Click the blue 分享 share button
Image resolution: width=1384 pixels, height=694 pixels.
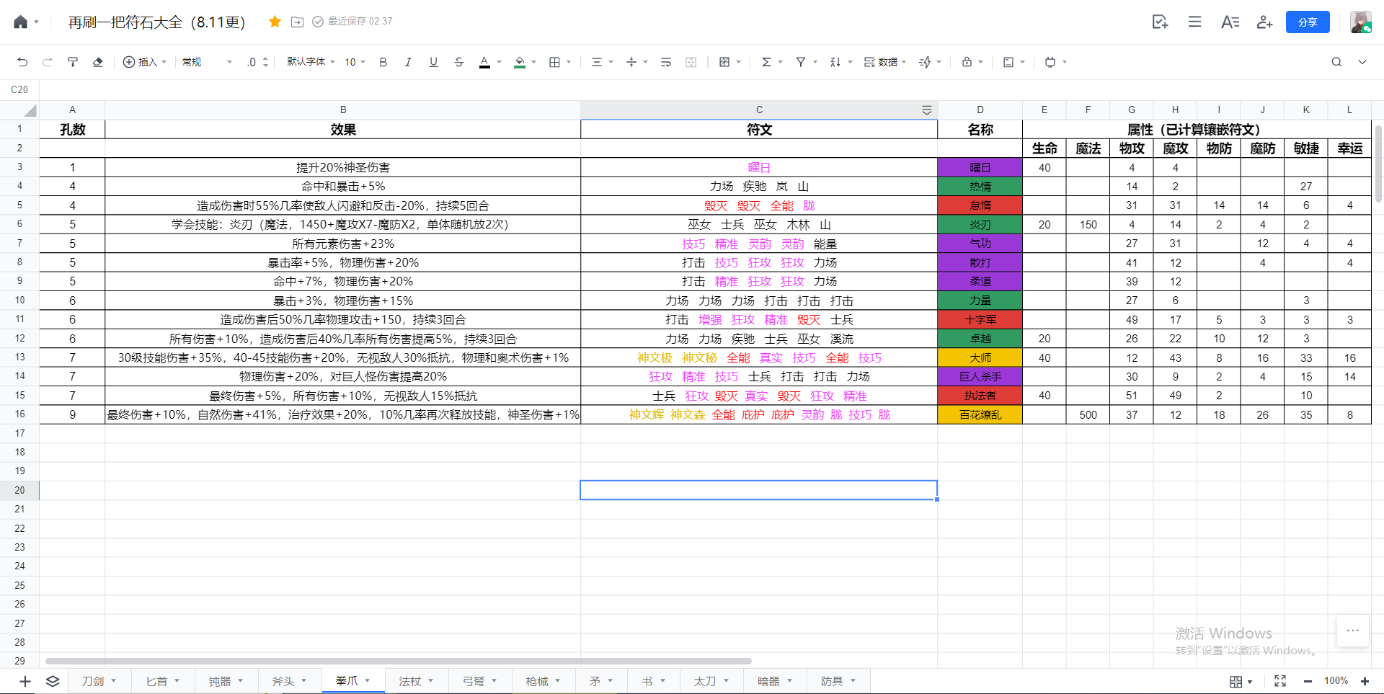pos(1308,22)
